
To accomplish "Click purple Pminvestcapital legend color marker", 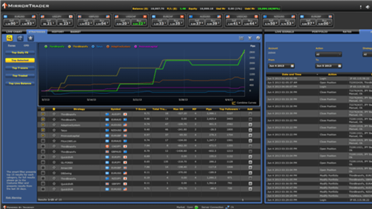I will pos(136,46).
